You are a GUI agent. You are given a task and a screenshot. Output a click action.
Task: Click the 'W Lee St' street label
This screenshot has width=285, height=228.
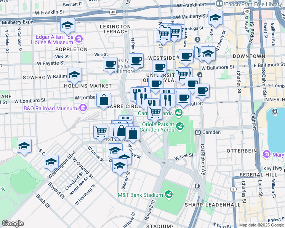[x=184, y=157]
